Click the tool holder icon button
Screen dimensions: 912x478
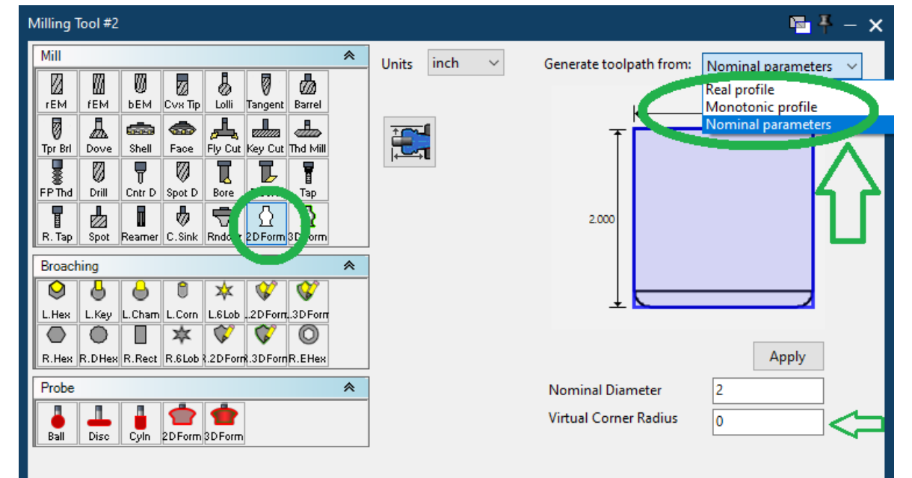[410, 141]
